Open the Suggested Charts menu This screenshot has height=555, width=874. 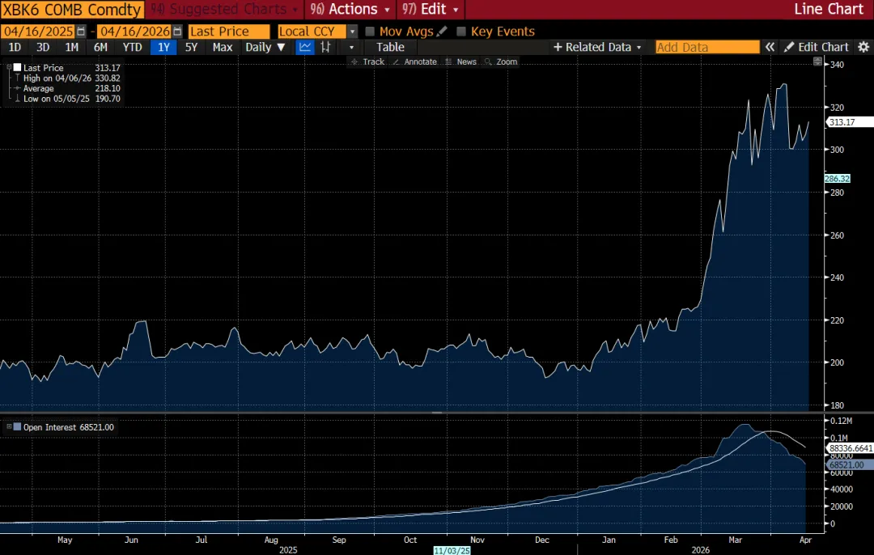tap(224, 10)
